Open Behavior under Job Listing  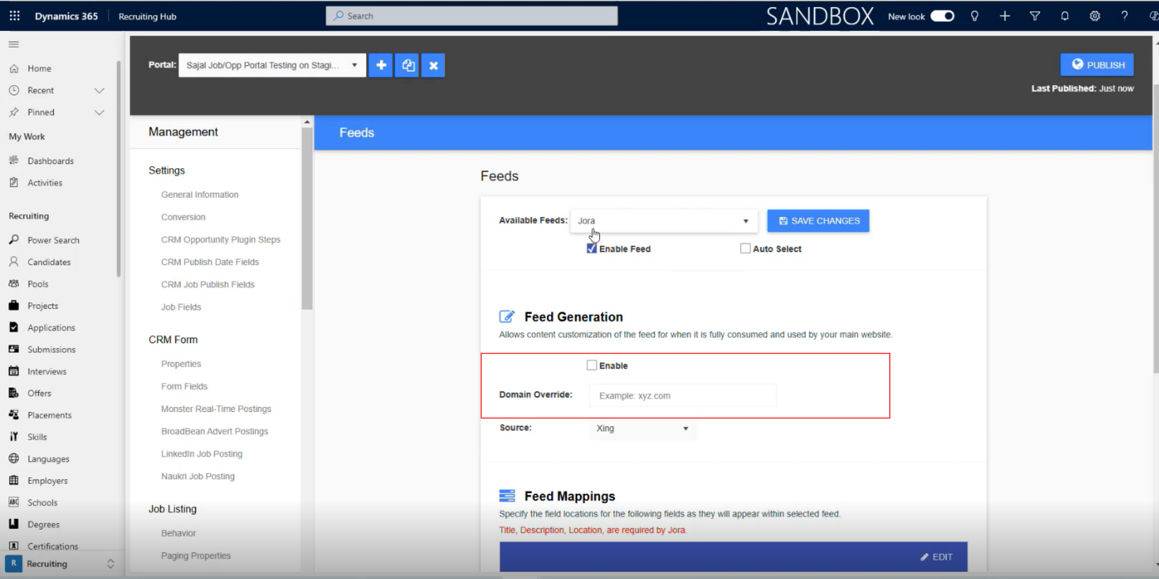(x=179, y=533)
